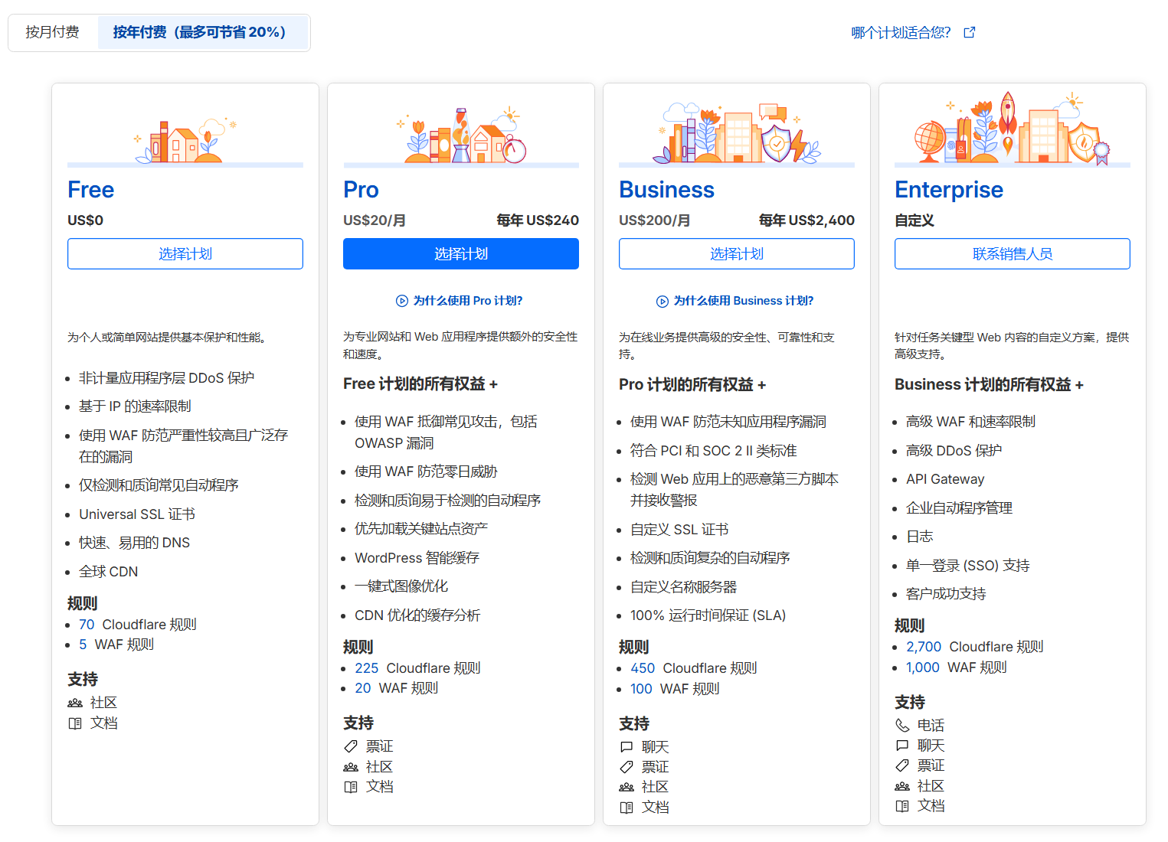Click the US$20/月 price text

[x=375, y=220]
